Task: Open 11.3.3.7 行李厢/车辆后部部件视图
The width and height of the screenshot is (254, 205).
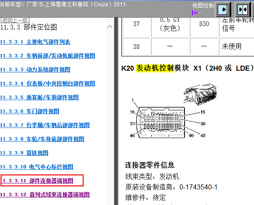Action: pyautogui.click(x=45, y=125)
